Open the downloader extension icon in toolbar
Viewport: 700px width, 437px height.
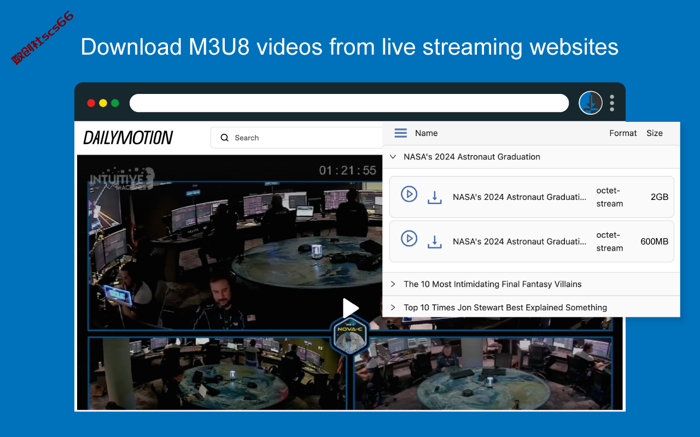pos(591,103)
